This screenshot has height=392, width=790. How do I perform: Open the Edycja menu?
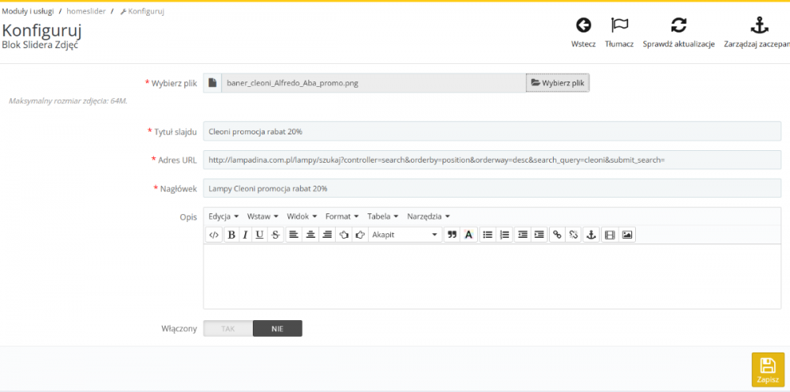coord(224,216)
